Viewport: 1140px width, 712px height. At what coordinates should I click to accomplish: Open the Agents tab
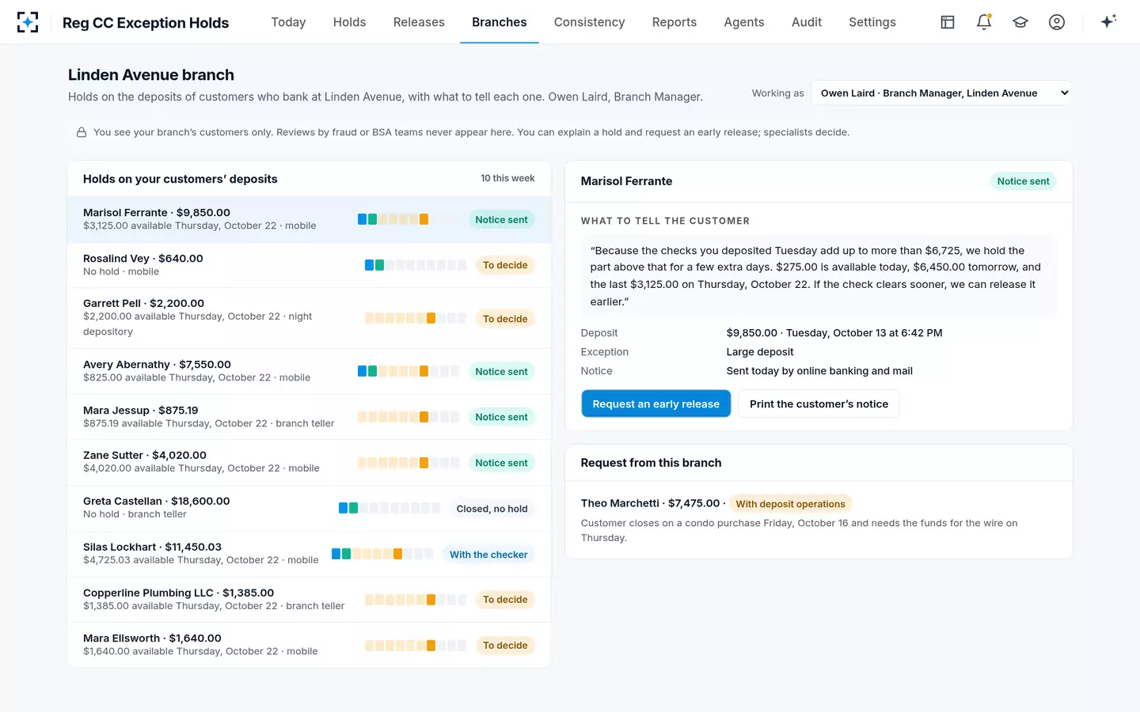(744, 22)
